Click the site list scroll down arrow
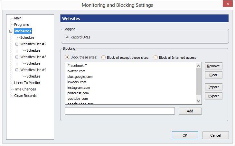The width and height of the screenshot is (235, 146). (198, 101)
